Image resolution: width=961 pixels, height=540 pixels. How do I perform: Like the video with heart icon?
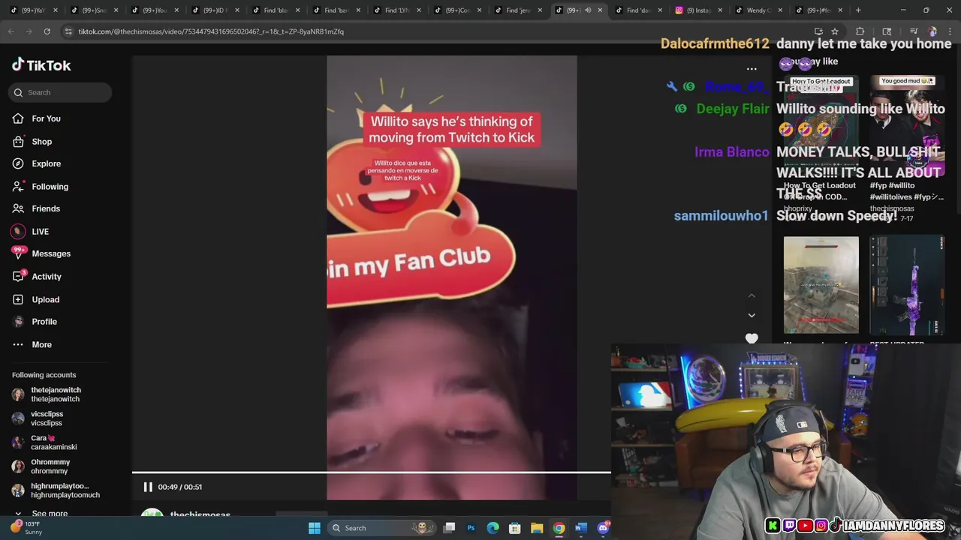pos(752,338)
